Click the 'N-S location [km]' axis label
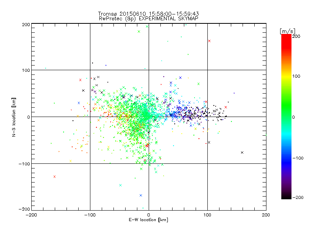 14,117
